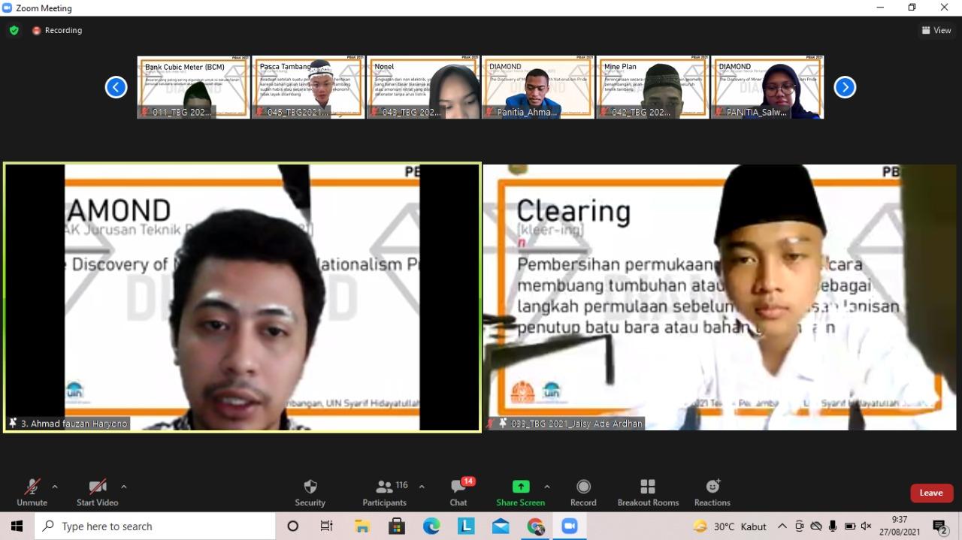This screenshot has width=962, height=540.
Task: Click the Recording indicator
Action: pyautogui.click(x=57, y=30)
